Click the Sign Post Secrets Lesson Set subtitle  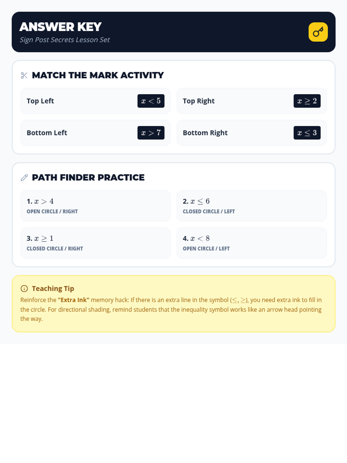pos(65,40)
